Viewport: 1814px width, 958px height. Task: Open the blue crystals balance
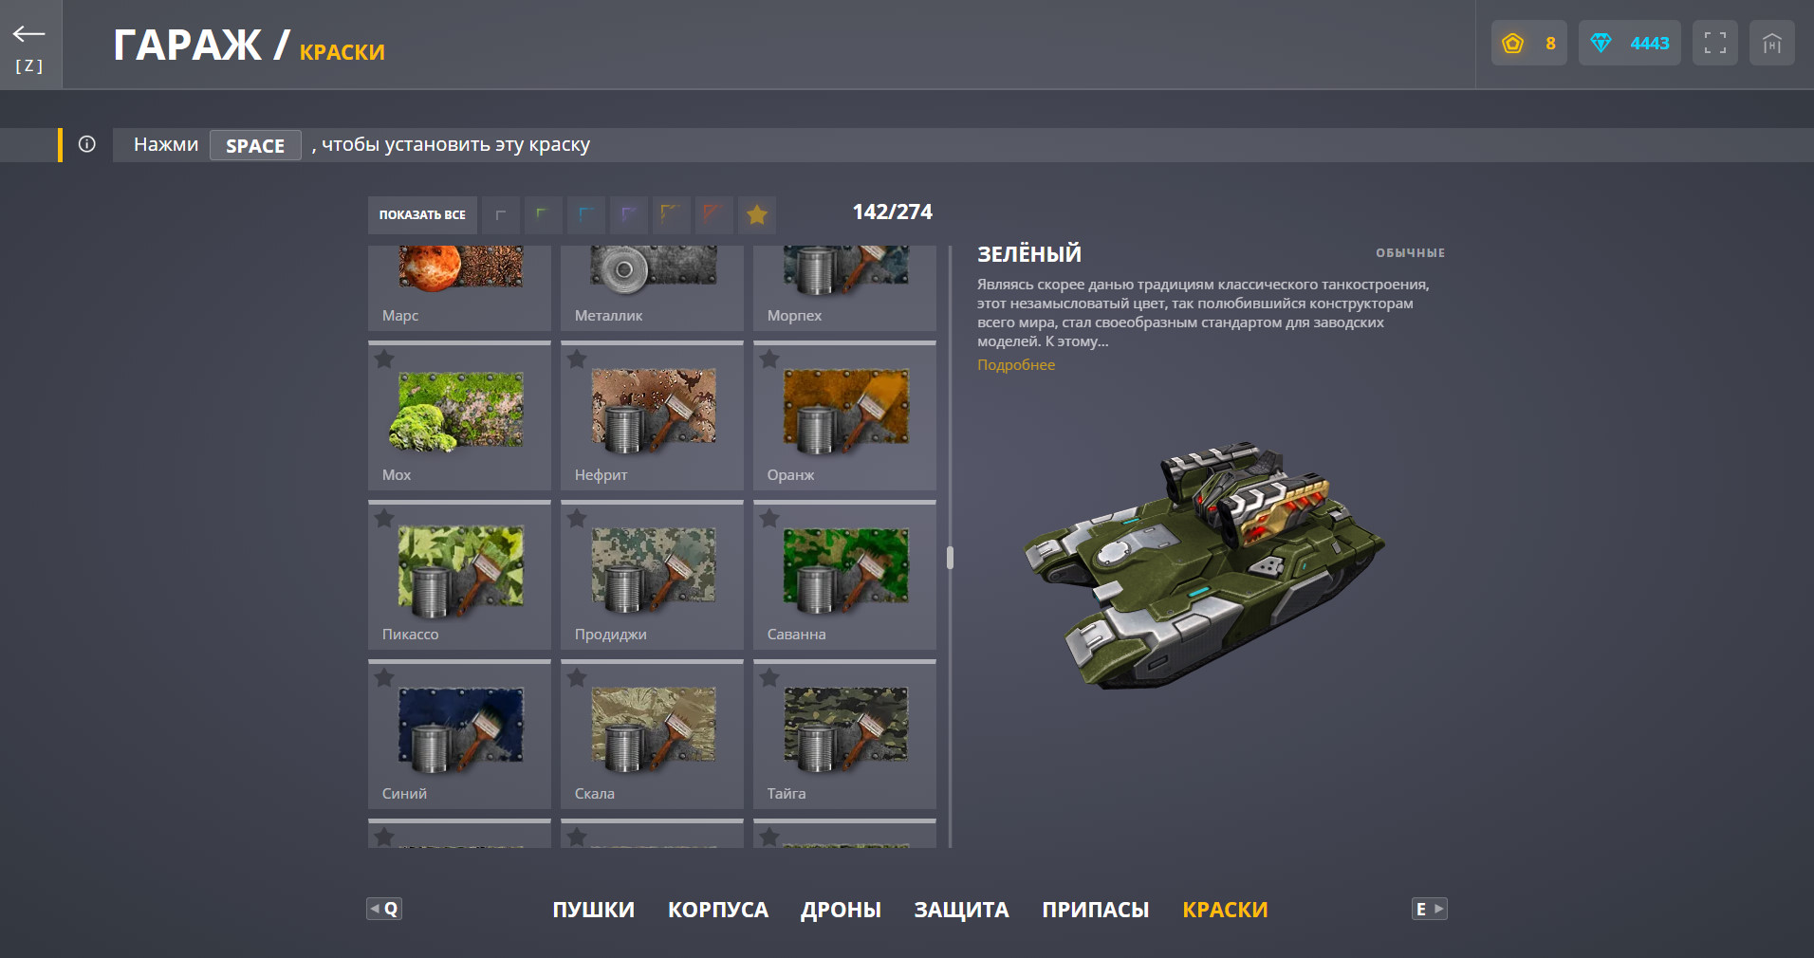coord(1629,43)
